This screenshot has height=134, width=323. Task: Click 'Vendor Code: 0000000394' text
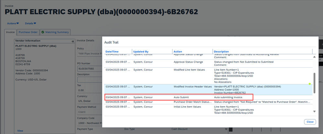31,70
